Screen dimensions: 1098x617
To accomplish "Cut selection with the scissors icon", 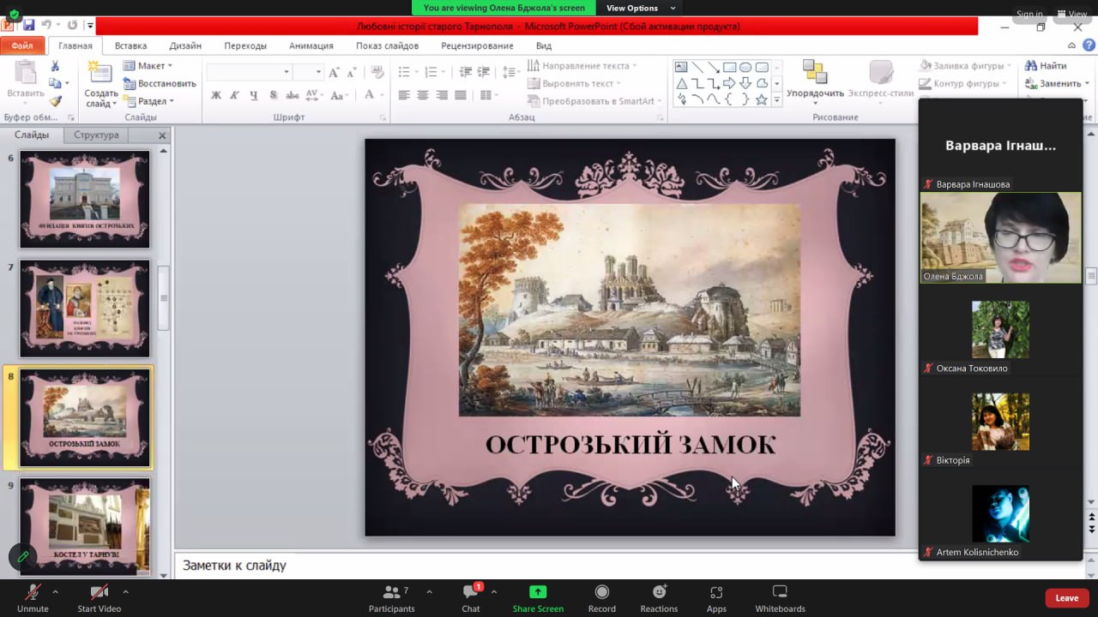I will tap(55, 66).
